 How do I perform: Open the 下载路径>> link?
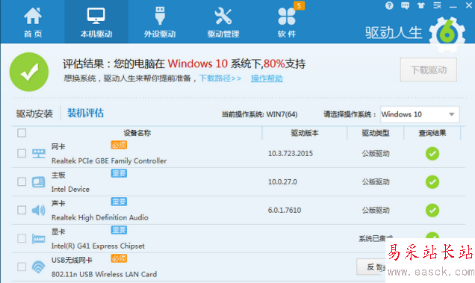pos(220,78)
